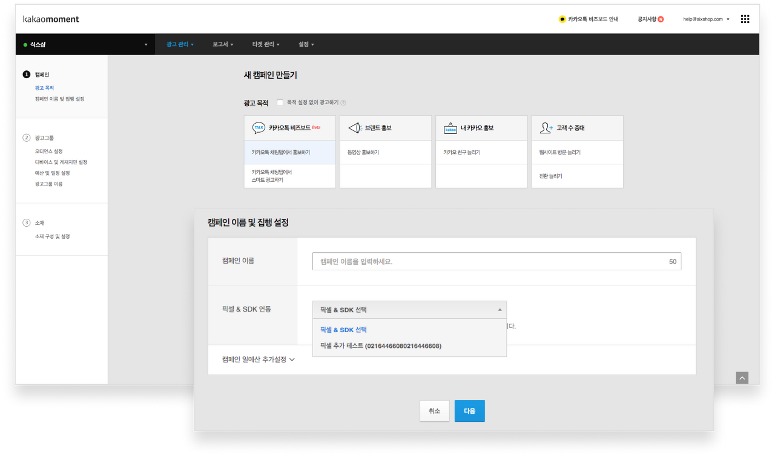Click the 다음 next button

coord(470,411)
